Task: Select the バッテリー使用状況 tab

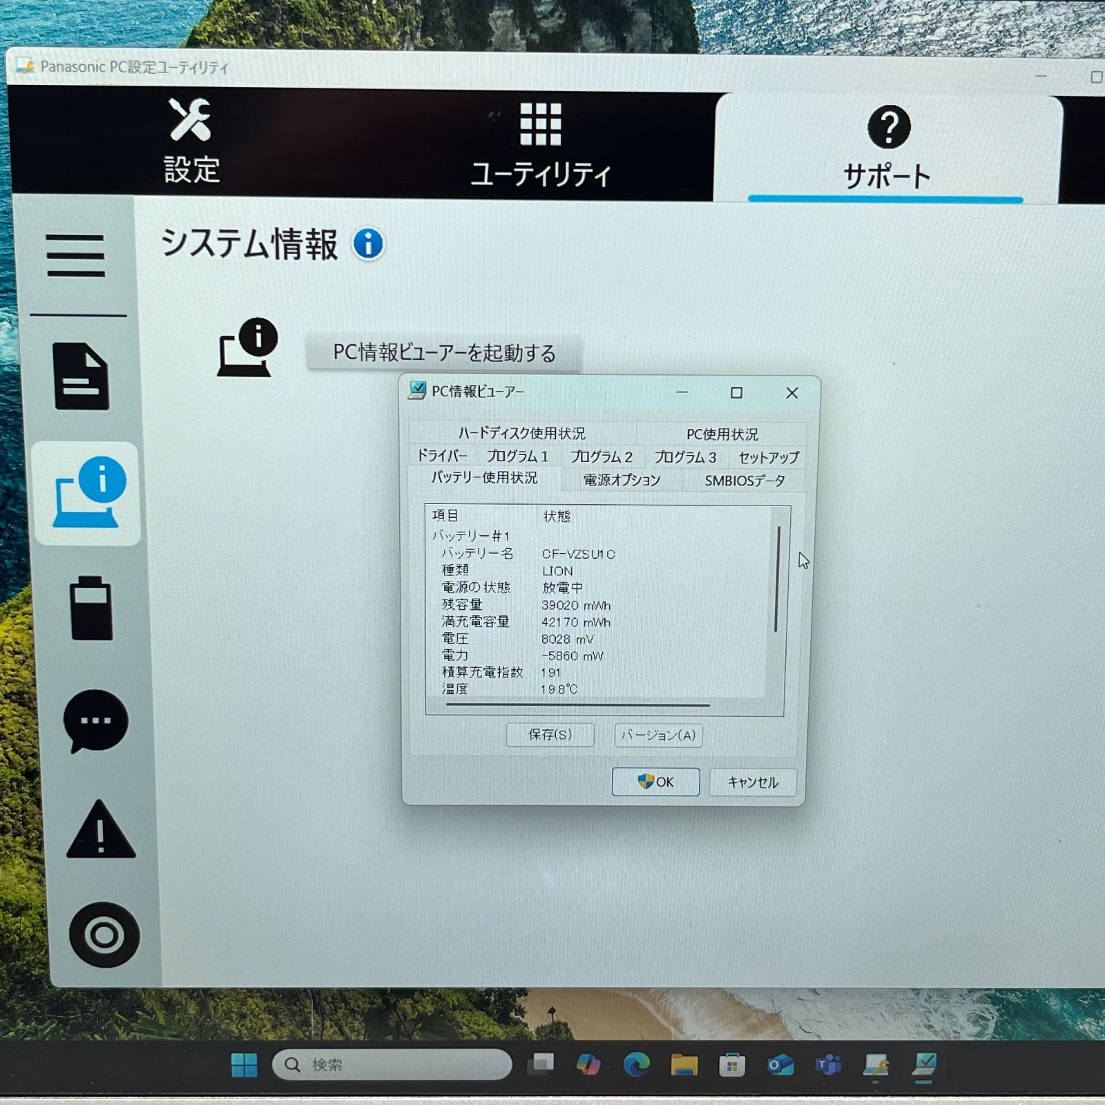Action: (484, 478)
